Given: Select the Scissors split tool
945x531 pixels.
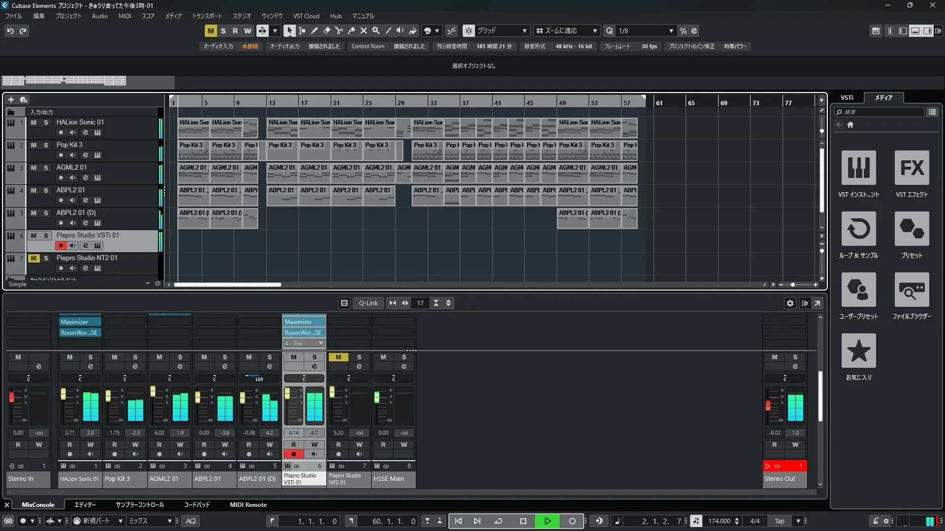Looking at the screenshot, I should pos(339,31).
